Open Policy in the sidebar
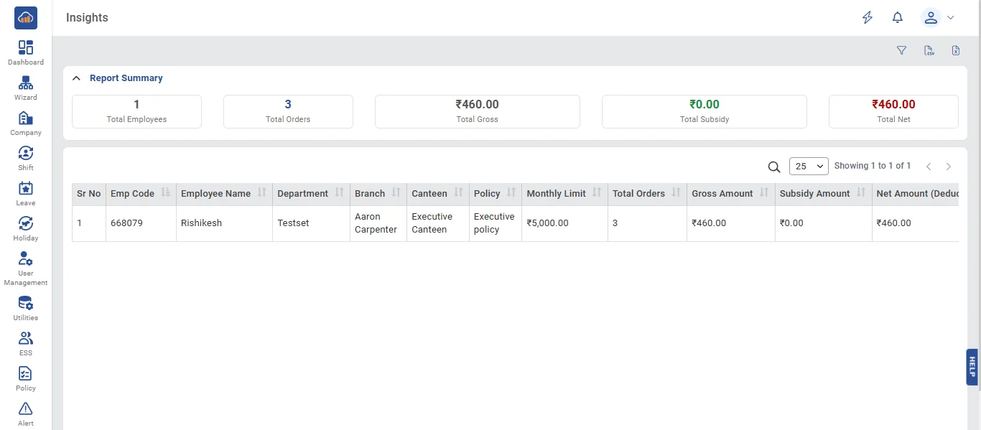Image resolution: width=981 pixels, height=430 pixels. [26, 379]
